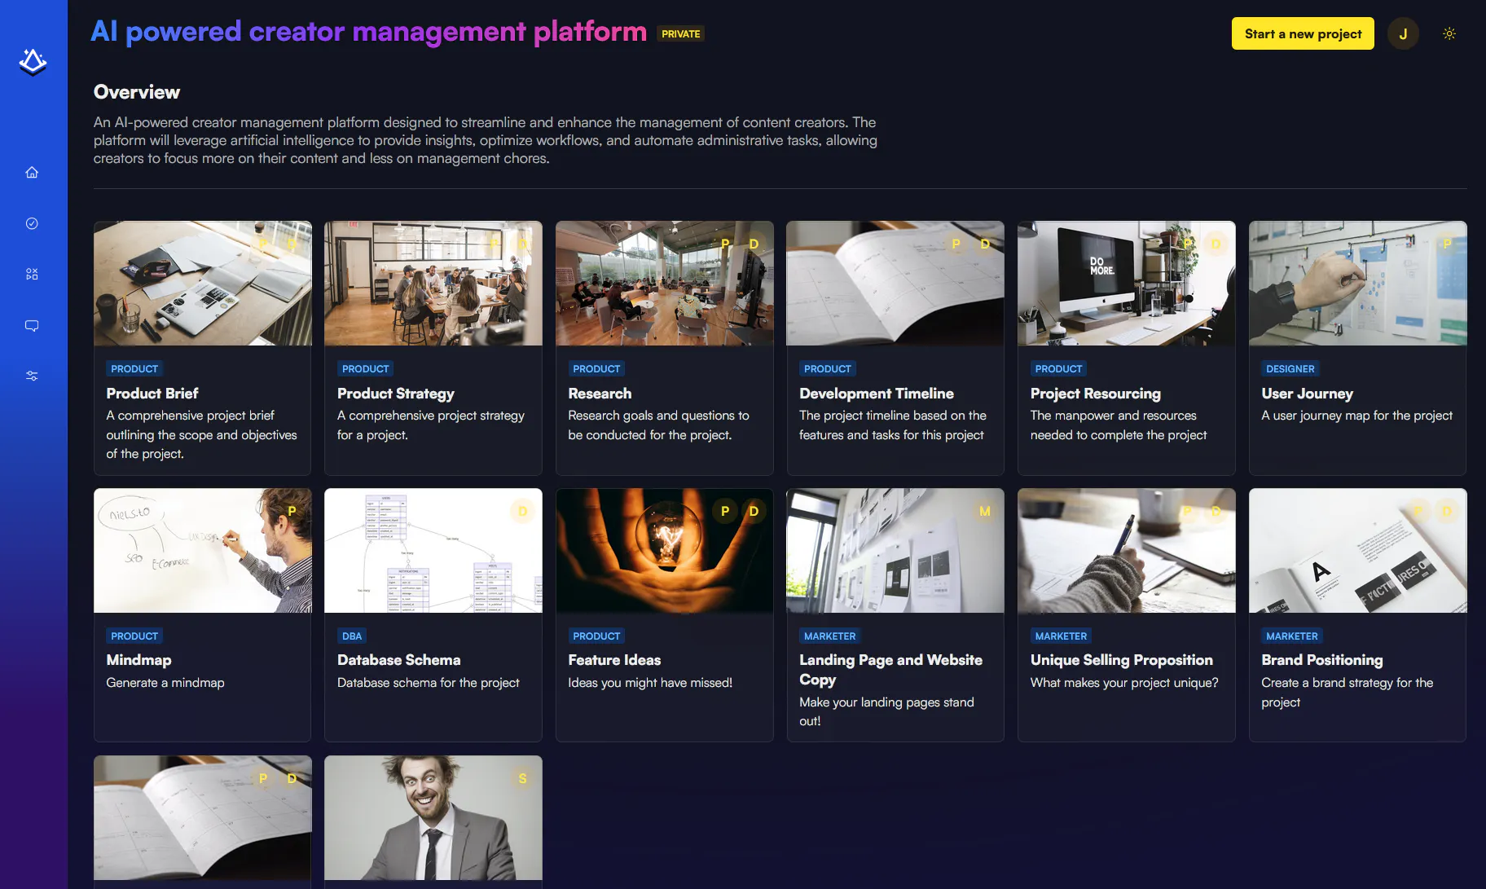The width and height of the screenshot is (1486, 889).
Task: Click the D badge on Project Resourcing card
Action: point(1216,244)
